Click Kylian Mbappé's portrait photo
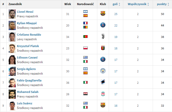Viewport: 172px width, 112px height. (12, 25)
